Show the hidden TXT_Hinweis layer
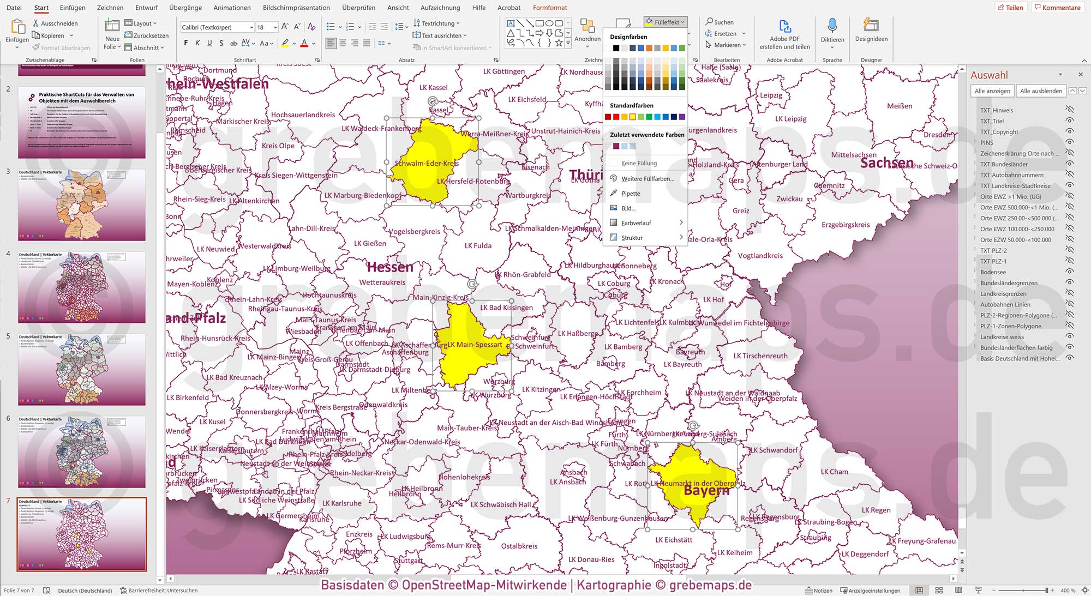The width and height of the screenshot is (1091, 596). point(1070,110)
